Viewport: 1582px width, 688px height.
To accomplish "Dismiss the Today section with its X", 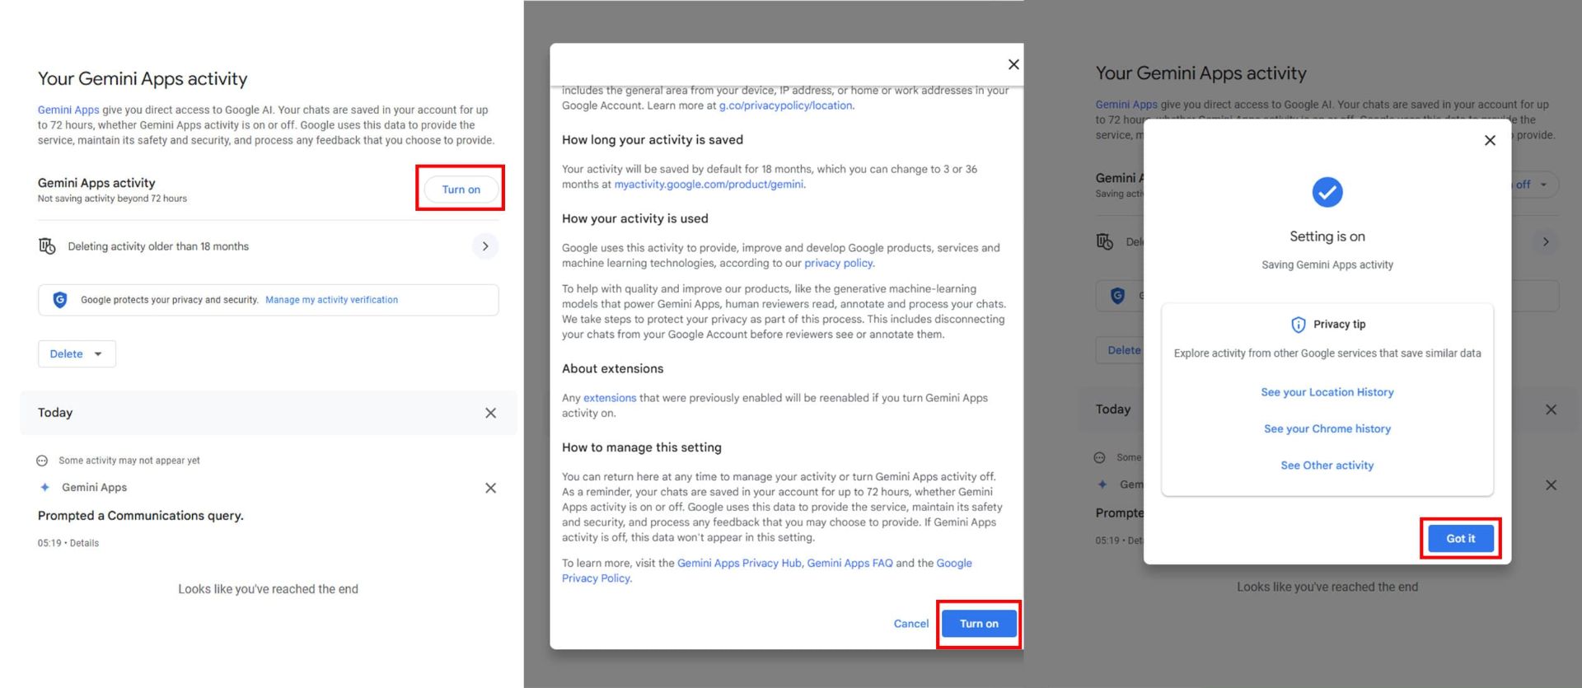I will point(490,413).
